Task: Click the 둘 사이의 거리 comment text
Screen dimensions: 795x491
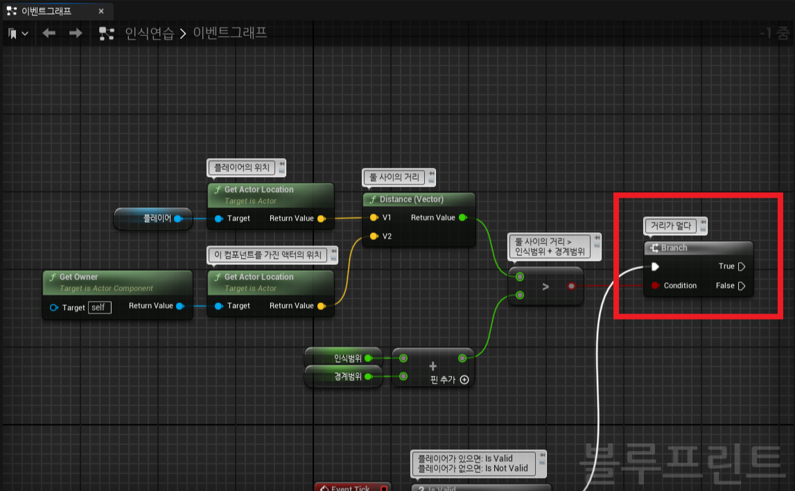Action: click(x=394, y=177)
